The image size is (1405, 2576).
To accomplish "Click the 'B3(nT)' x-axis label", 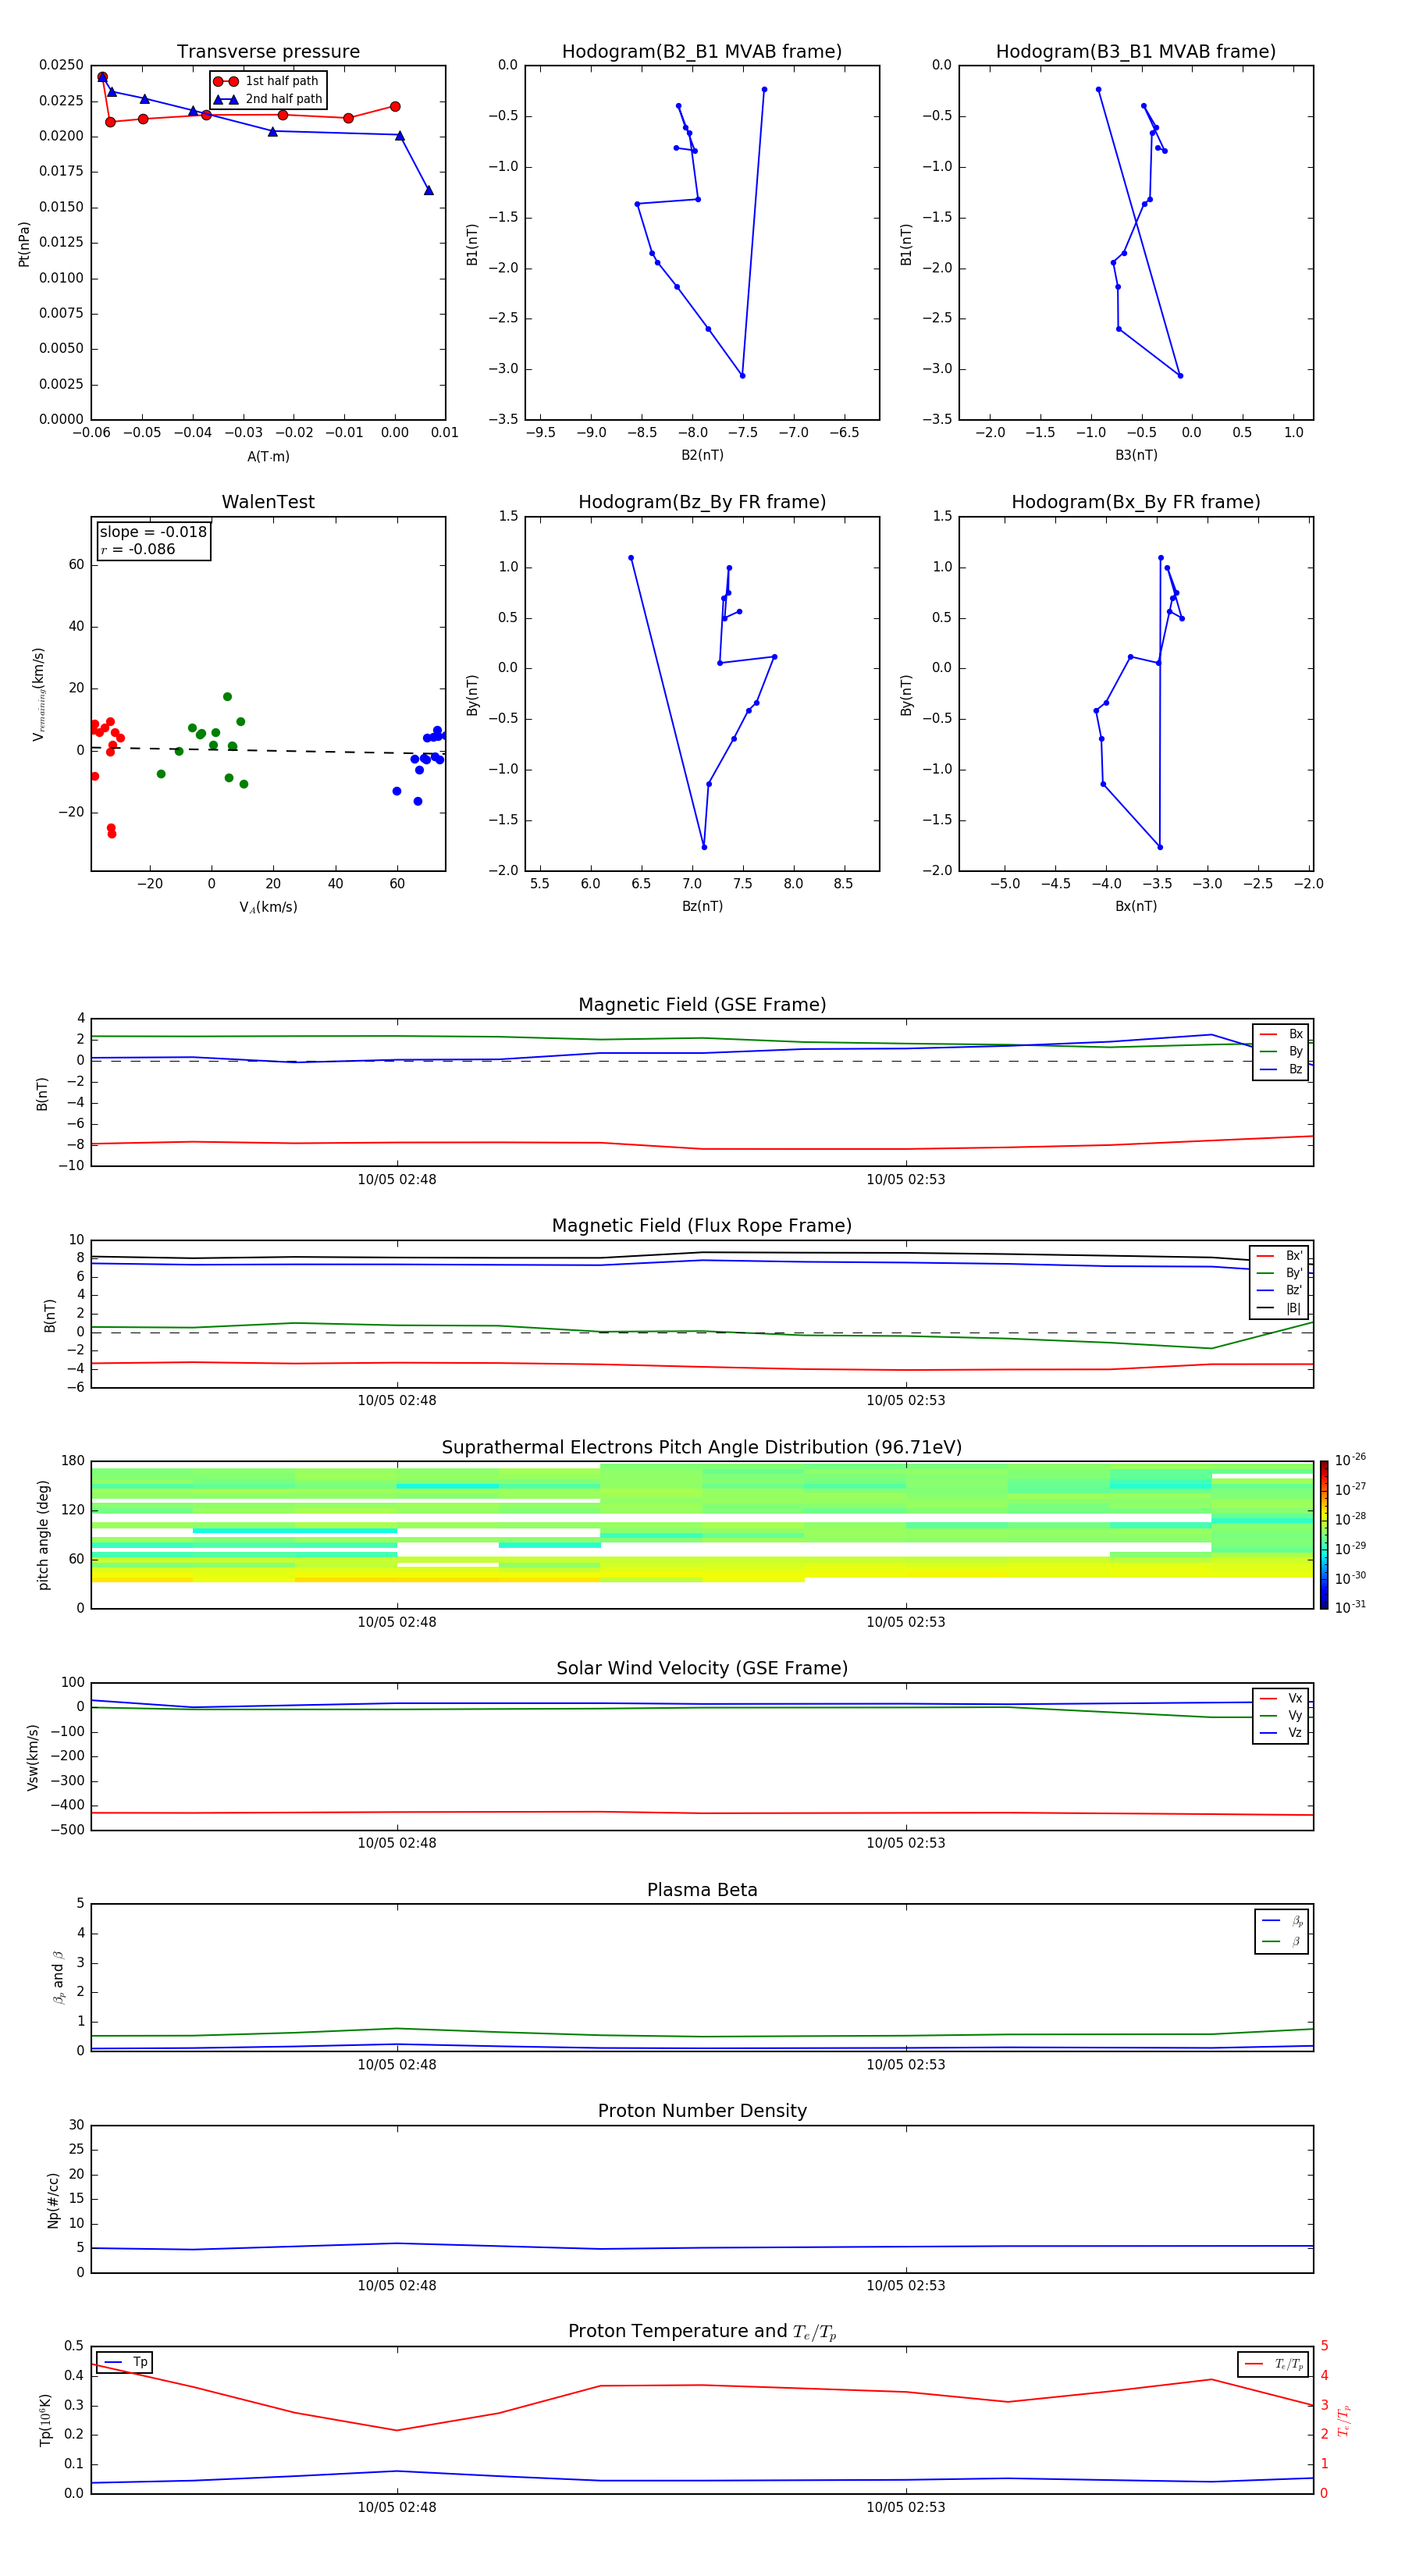I will point(1136,455).
